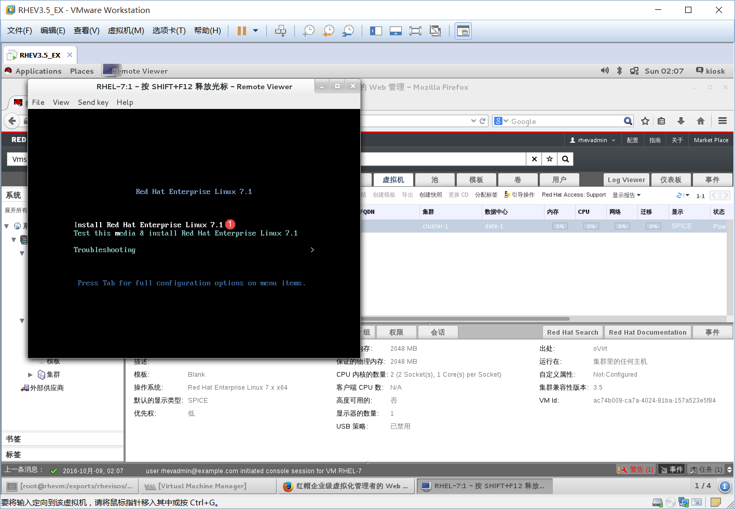The image size is (735, 509).
Task: Send Ctrl+Alt+Del to the virtual machine
Action: point(280,31)
